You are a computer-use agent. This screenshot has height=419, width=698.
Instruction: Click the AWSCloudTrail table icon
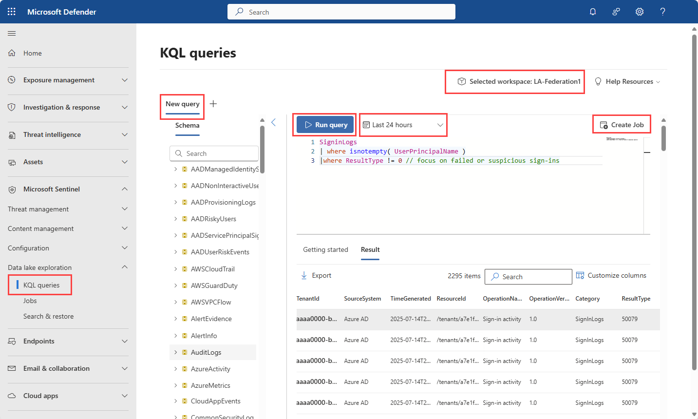[185, 269]
